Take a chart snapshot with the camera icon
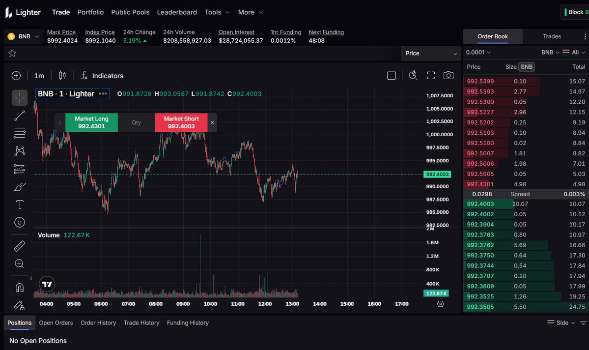 tap(449, 75)
